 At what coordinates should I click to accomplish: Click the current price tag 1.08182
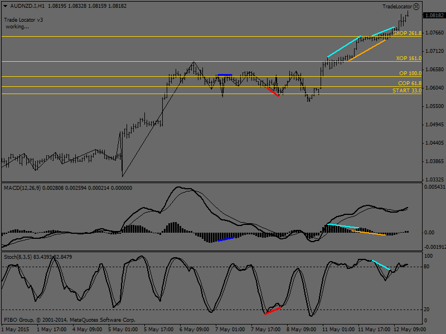click(433, 16)
